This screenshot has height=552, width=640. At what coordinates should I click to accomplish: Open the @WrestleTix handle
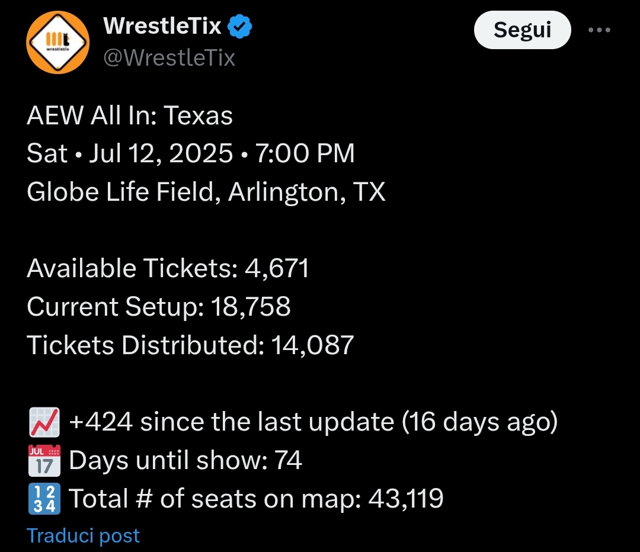169,57
